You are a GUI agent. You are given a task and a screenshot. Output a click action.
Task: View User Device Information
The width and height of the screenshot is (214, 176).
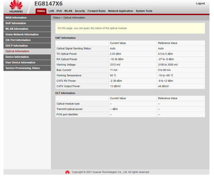(x=27, y=62)
